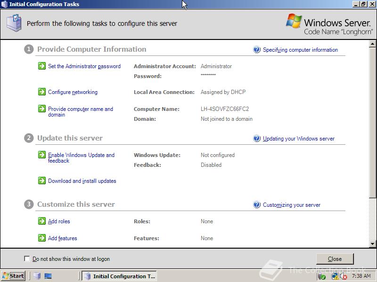Click green arrow icon beside Add features

coord(42,238)
